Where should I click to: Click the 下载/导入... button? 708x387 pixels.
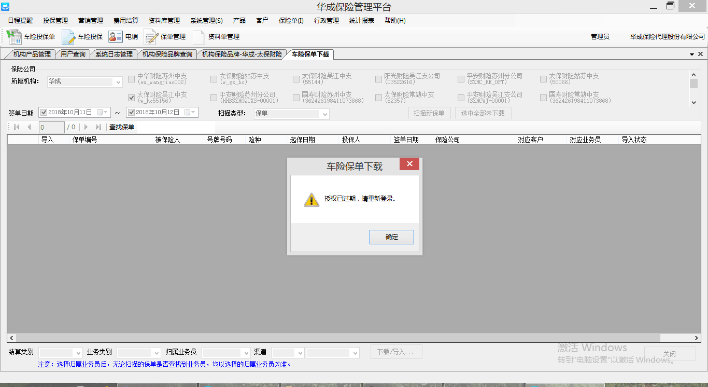tap(396, 352)
